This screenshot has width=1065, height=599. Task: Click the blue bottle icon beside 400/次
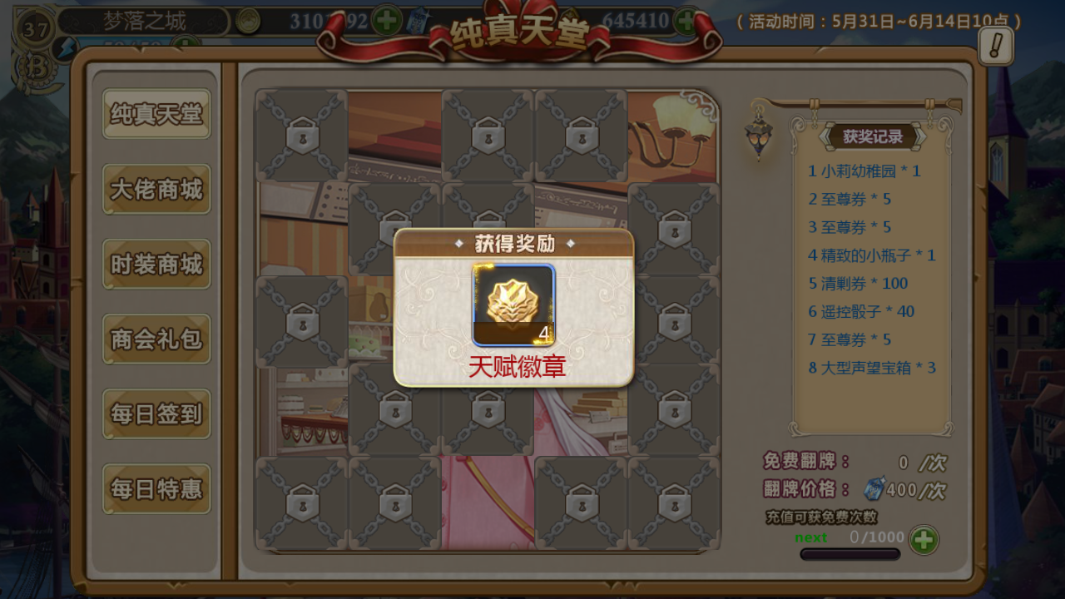pos(874,488)
